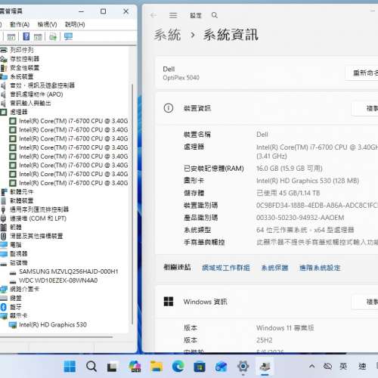The height and width of the screenshot is (378, 378).
Task: Open 進階系統設定 link
Action: click(320, 268)
